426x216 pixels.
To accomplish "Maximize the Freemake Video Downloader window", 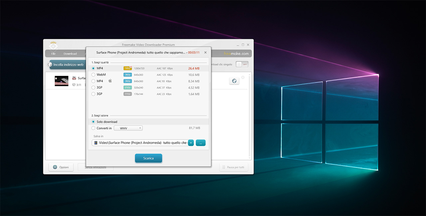I will [x=243, y=45].
